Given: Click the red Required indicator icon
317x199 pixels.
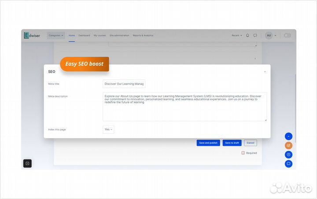Looking at the screenshot, I should click(243, 153).
